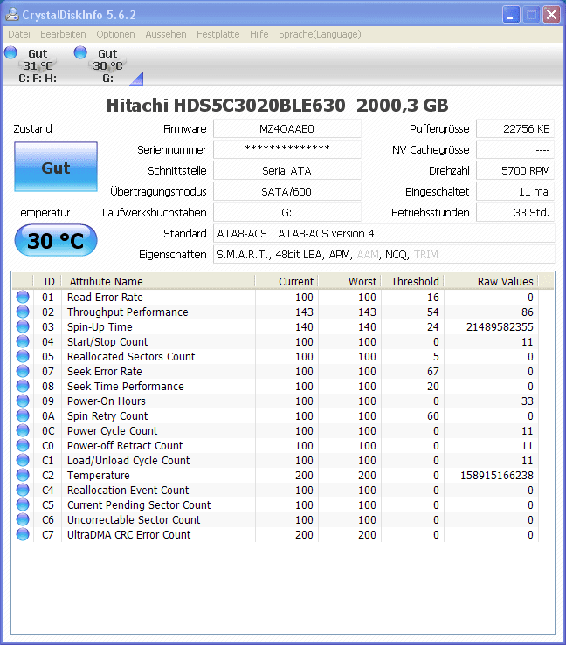
Task: Click the masked Seriennummer field
Action: (286, 150)
